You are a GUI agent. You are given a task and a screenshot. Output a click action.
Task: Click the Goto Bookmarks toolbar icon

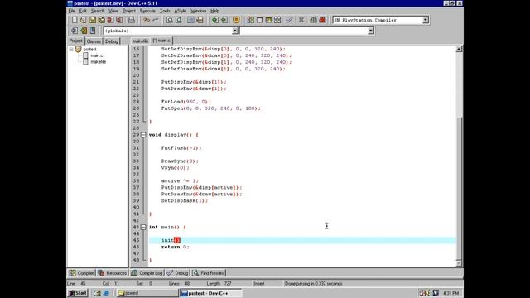click(x=93, y=31)
